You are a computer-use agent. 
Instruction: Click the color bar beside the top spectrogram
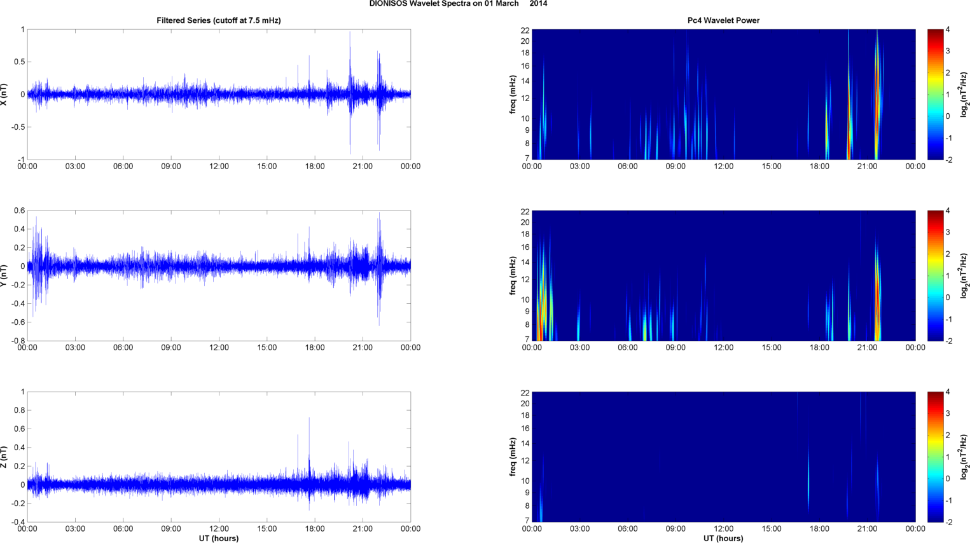935,94
